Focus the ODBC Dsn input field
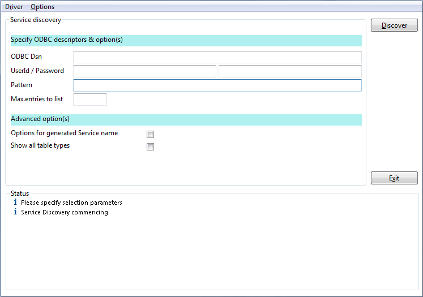The height and width of the screenshot is (297, 423). coord(217,57)
